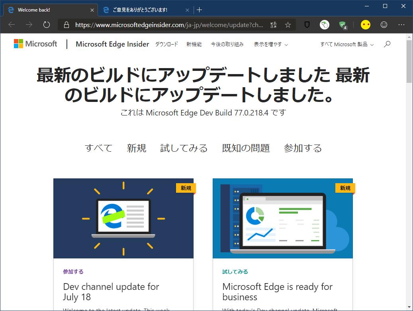This screenshot has height=311, width=413.
Task: Click the scrollbar up arrow
Action: click(x=409, y=37)
